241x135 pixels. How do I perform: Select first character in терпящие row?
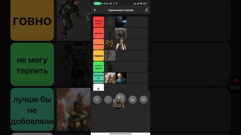click(x=110, y=44)
